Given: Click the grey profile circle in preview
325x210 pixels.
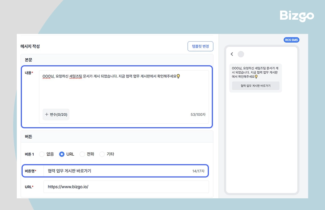Looking at the screenshot, I should click(241, 54).
